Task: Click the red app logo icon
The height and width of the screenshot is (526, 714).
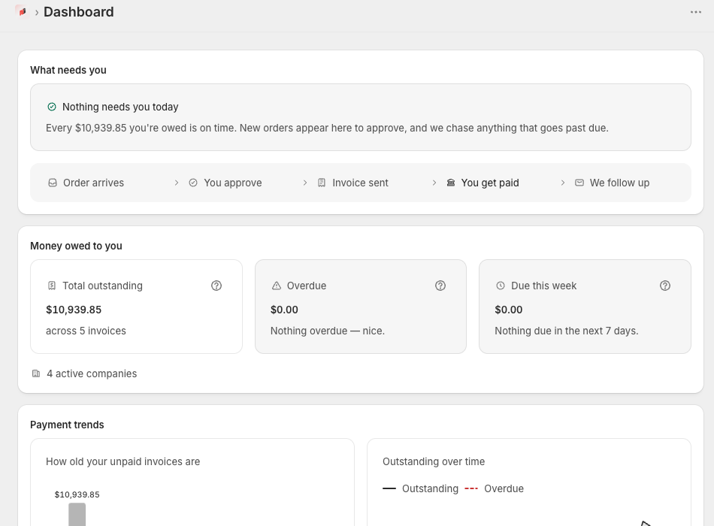Action: click(22, 12)
